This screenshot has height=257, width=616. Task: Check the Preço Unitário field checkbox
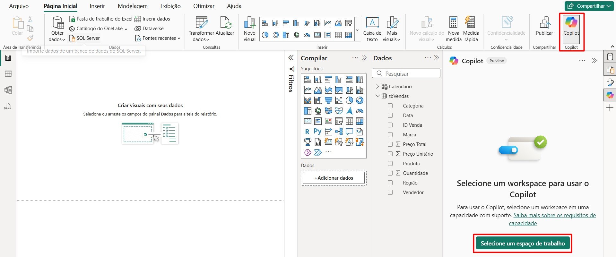(390, 154)
